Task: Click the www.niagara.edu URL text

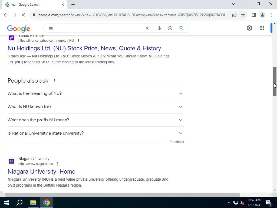Action: coord(36,164)
